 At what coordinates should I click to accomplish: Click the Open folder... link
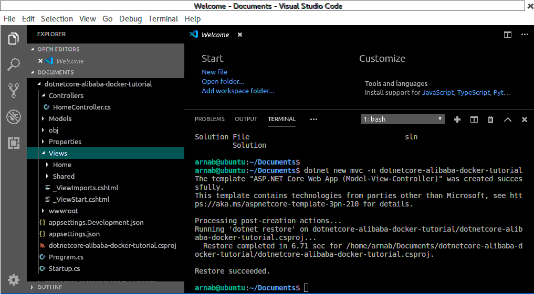pos(223,82)
